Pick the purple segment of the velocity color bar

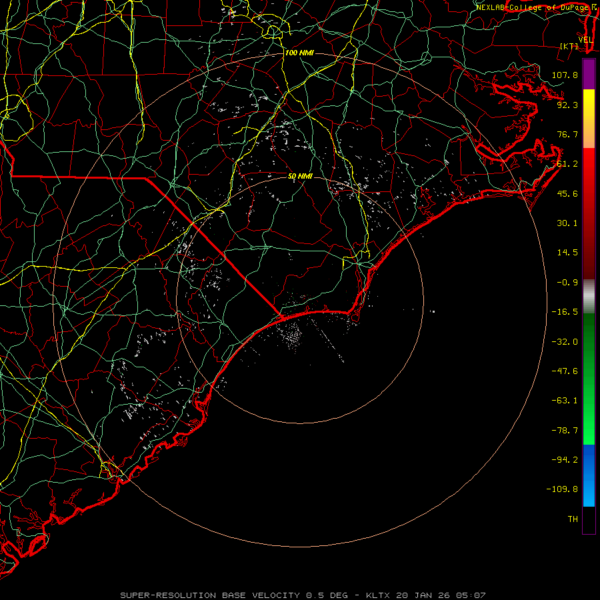coord(589,75)
